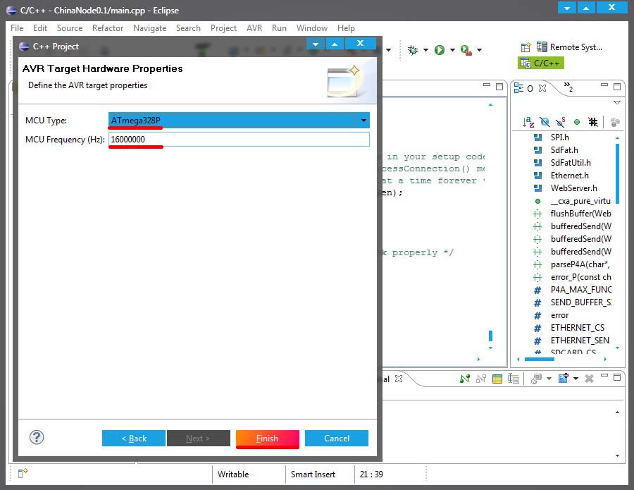Open the Run dropdown arrow
The image size is (634, 490).
(452, 50)
